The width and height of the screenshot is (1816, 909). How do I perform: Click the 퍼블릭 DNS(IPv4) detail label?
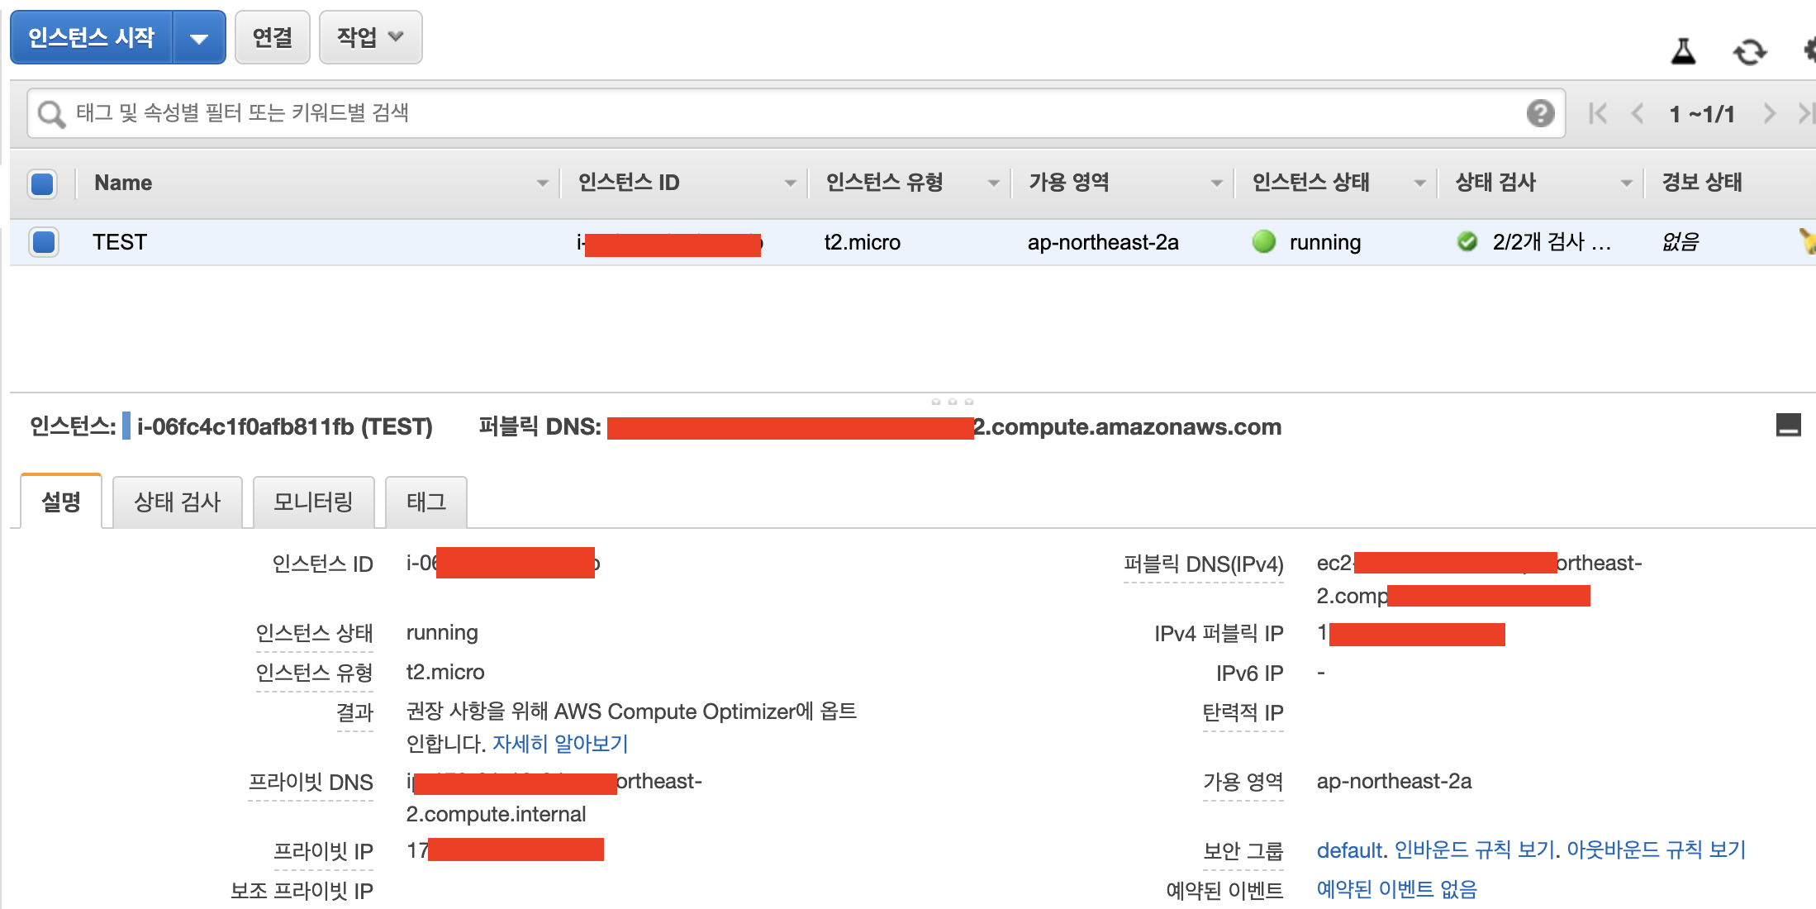tap(1204, 564)
